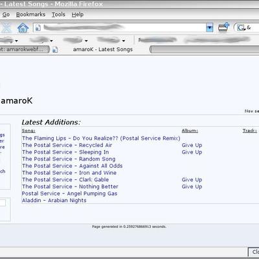Open Aladdin - Arabian Nights song
This screenshot has height=259, width=259.
[54, 201]
